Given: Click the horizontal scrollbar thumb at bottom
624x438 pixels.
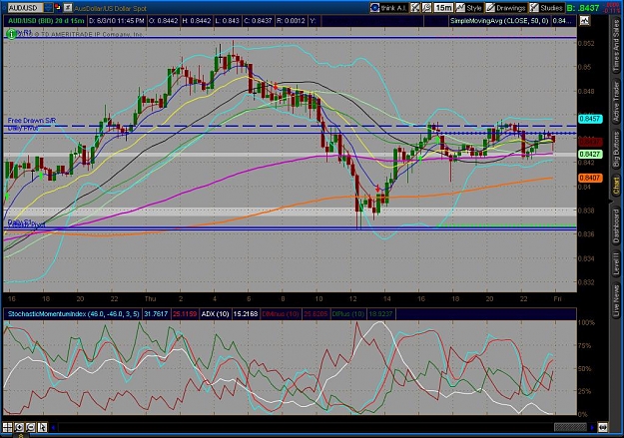Looking at the screenshot, I should [x=570, y=428].
